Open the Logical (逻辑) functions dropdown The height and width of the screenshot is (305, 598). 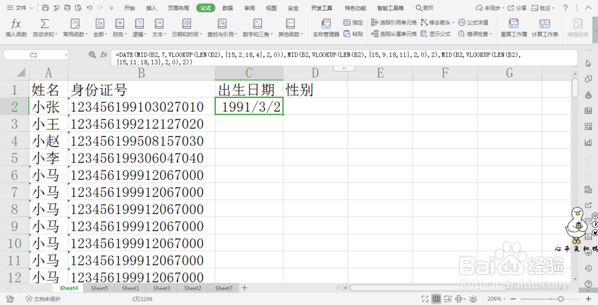pyautogui.click(x=139, y=28)
